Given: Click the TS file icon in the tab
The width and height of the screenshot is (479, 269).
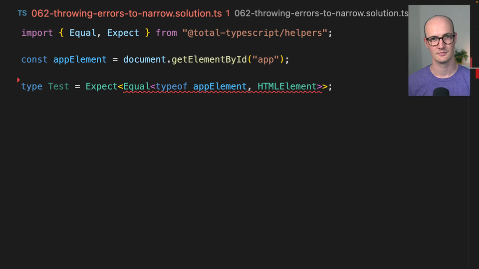Looking at the screenshot, I should coord(22,13).
